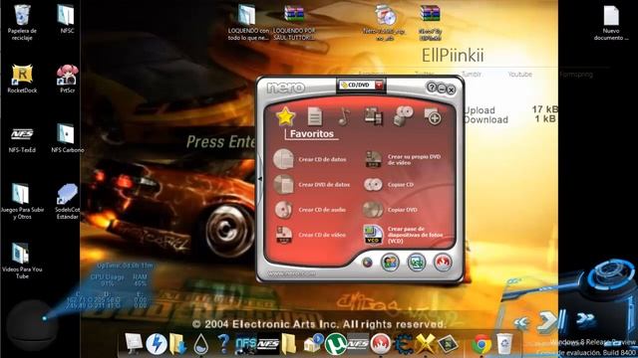Click the Youtube link under EllPiinkii
This screenshot has width=638, height=358.
(519, 75)
